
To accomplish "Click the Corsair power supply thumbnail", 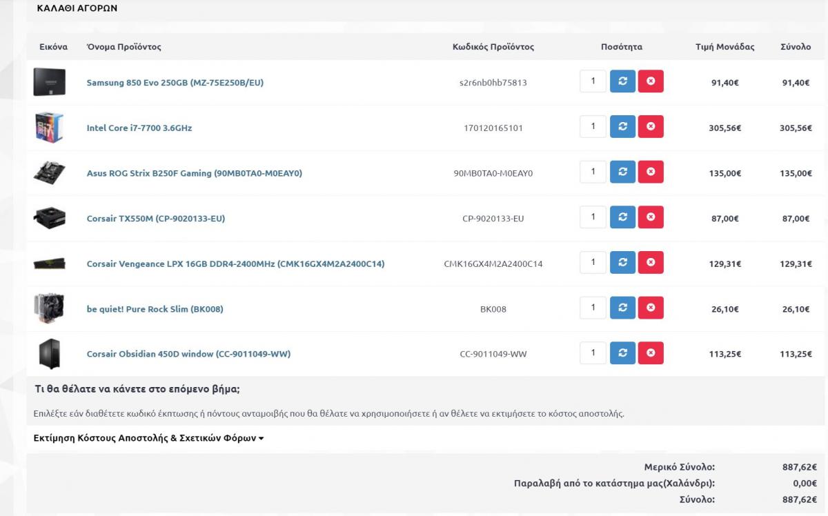I will click(x=50, y=218).
